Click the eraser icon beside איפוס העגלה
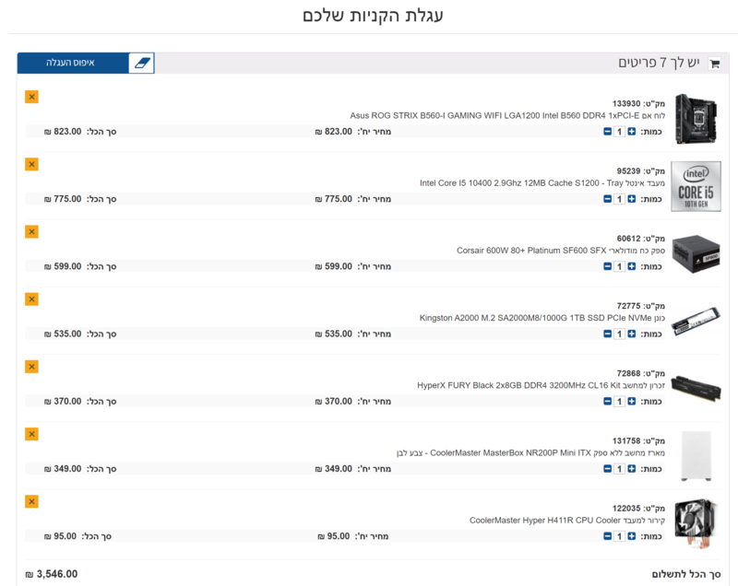Image resolution: width=738 pixels, height=586 pixels. (142, 63)
